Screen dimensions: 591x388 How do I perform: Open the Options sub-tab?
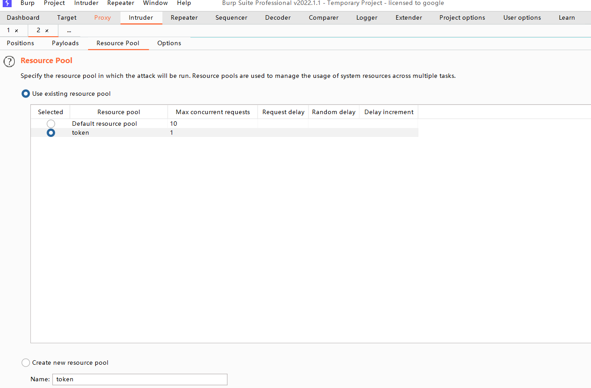point(169,43)
